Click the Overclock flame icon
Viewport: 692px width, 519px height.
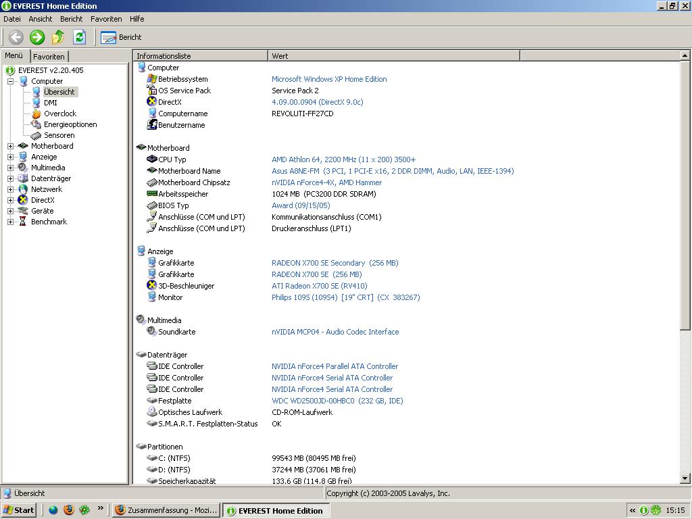[x=36, y=114]
